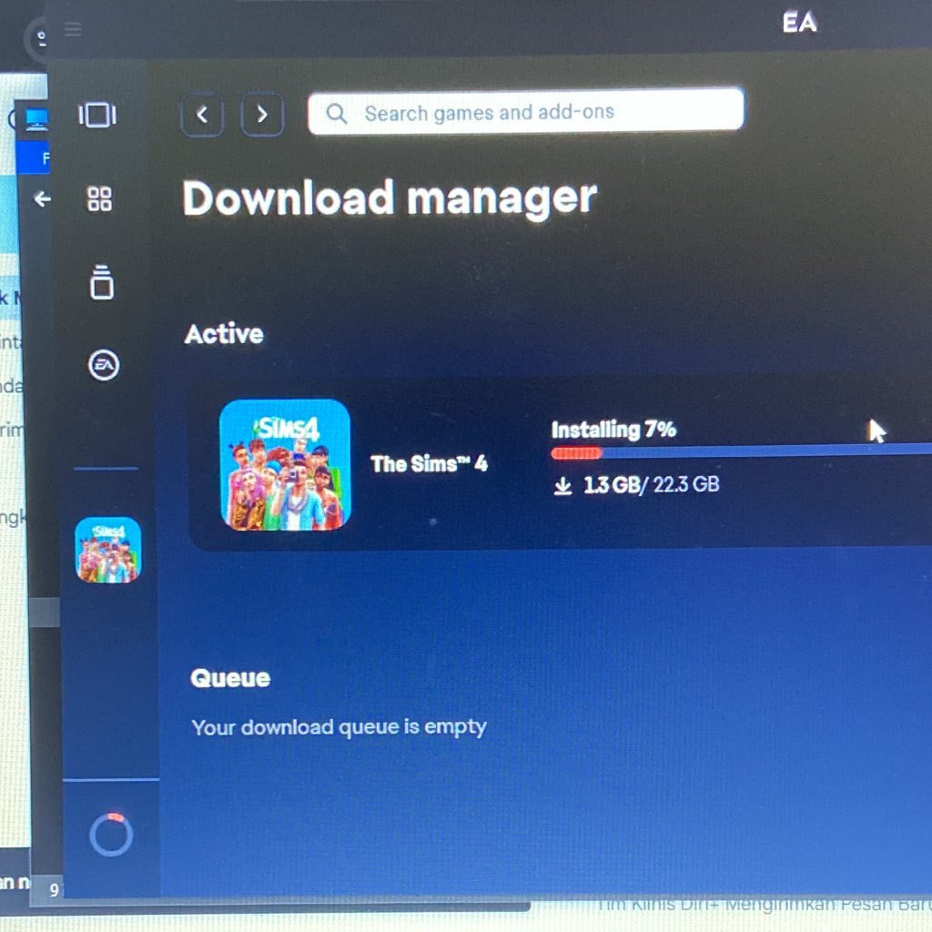The width and height of the screenshot is (932, 932).
Task: Click The Sims™ 4 title text
Action: pyautogui.click(x=430, y=463)
